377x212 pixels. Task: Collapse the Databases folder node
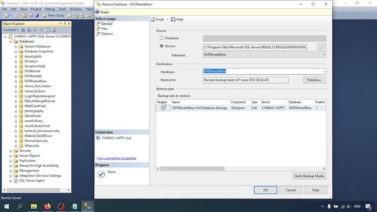[11, 41]
